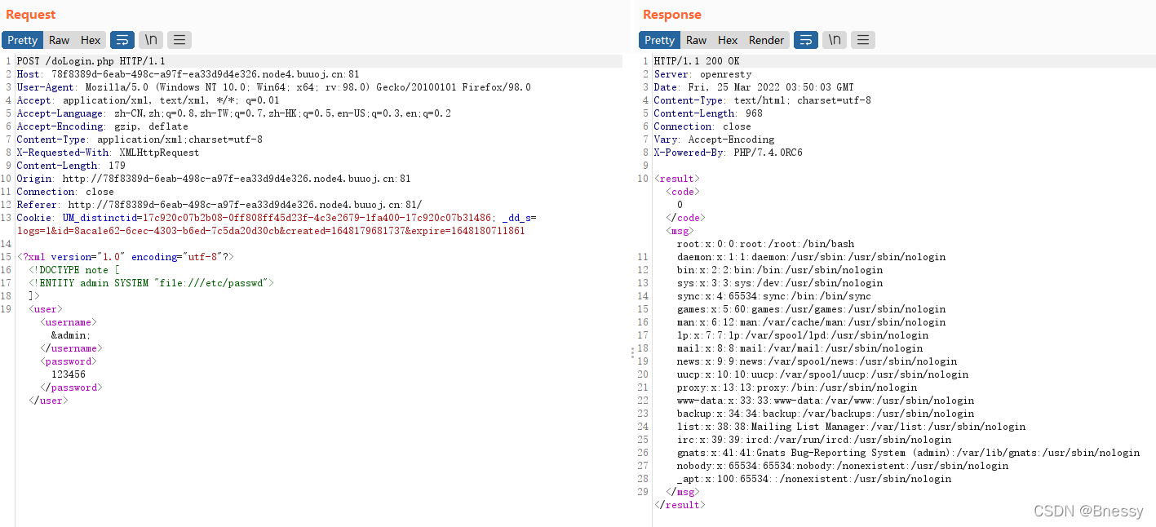
Task: Click the X-Requested-With: XMLHttpRequest line
Action: (108, 153)
